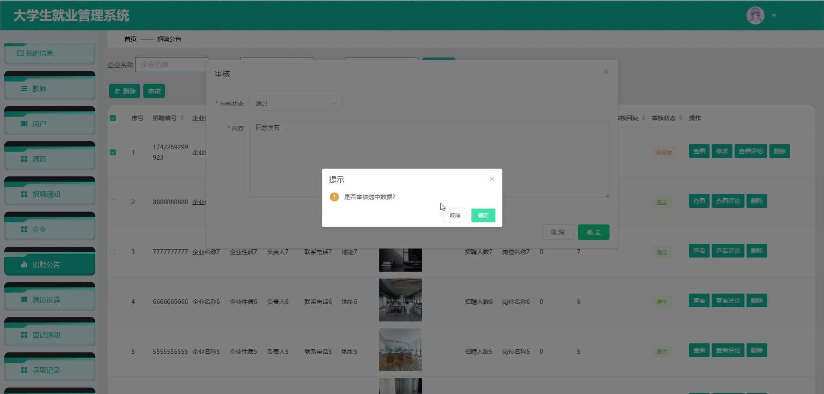
Task: Click the 招聘公告 bar chart icon
Action: click(x=24, y=264)
